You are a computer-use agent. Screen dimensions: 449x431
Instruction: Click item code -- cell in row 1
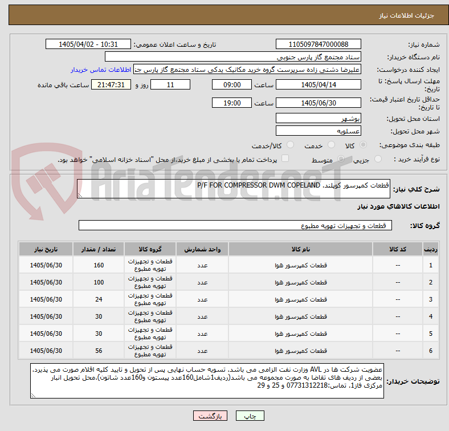(x=398, y=265)
